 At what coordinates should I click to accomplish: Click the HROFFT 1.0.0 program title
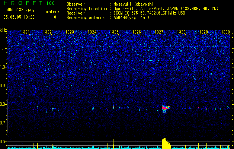(x=29, y=3)
